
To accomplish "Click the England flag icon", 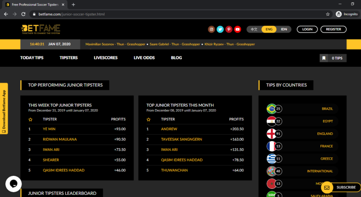I will (x=272, y=133).
